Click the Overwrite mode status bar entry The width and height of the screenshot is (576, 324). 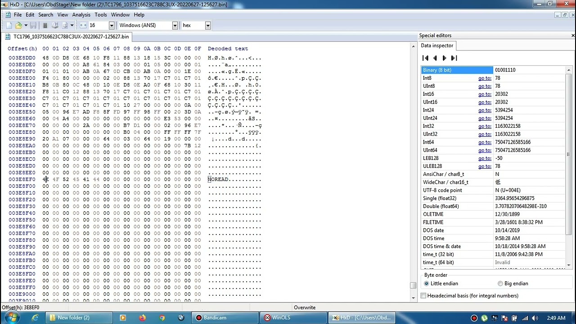tap(305, 308)
